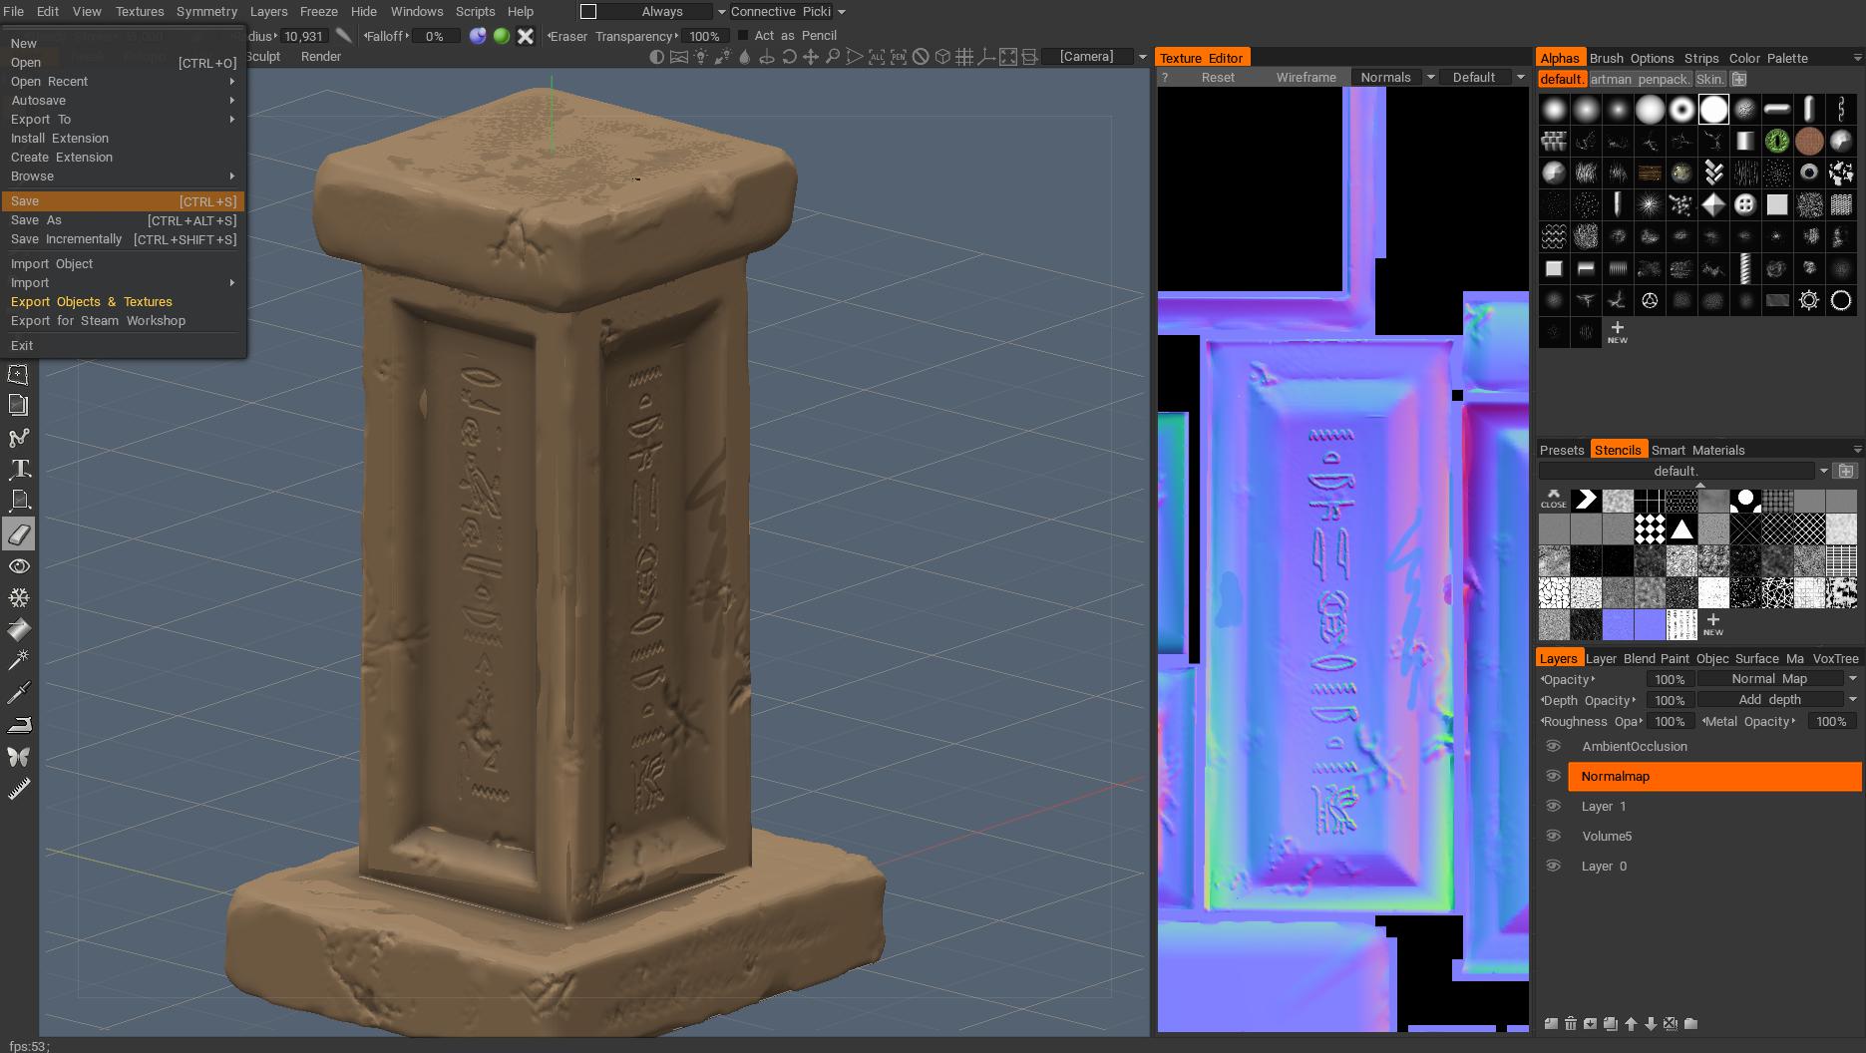Switch to the Stencils tab
Image resolution: width=1866 pixels, height=1053 pixels.
[x=1617, y=450]
